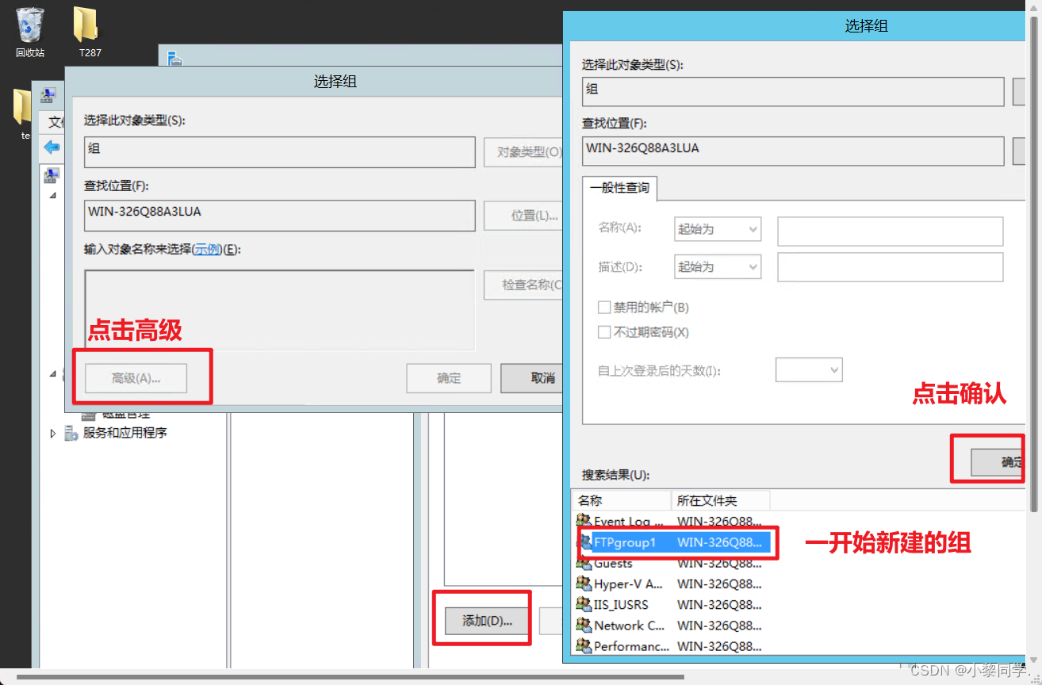The width and height of the screenshot is (1042, 685).
Task: Select the Hyper-V A... row
Action: [673, 584]
